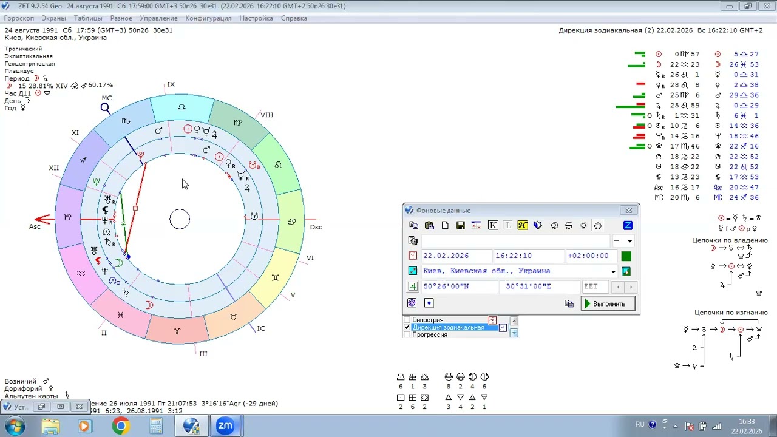The height and width of the screenshot is (437, 777).
Task: Uncheck the Дирекция зодиакальная checkbox
Action: (407, 327)
